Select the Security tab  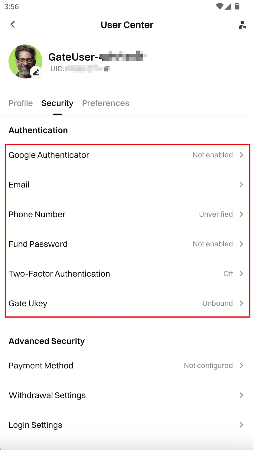coord(57,103)
